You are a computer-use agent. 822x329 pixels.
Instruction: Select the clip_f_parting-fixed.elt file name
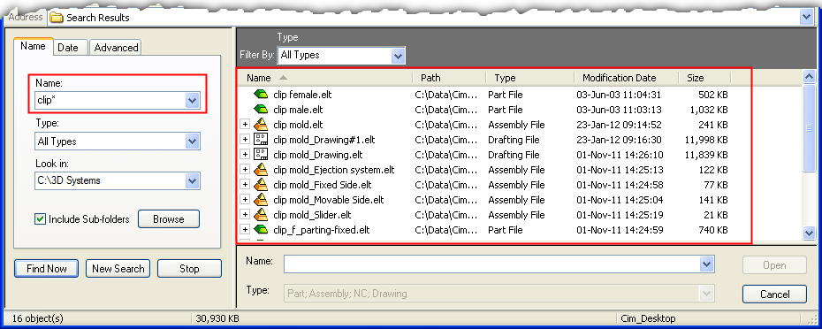point(322,230)
